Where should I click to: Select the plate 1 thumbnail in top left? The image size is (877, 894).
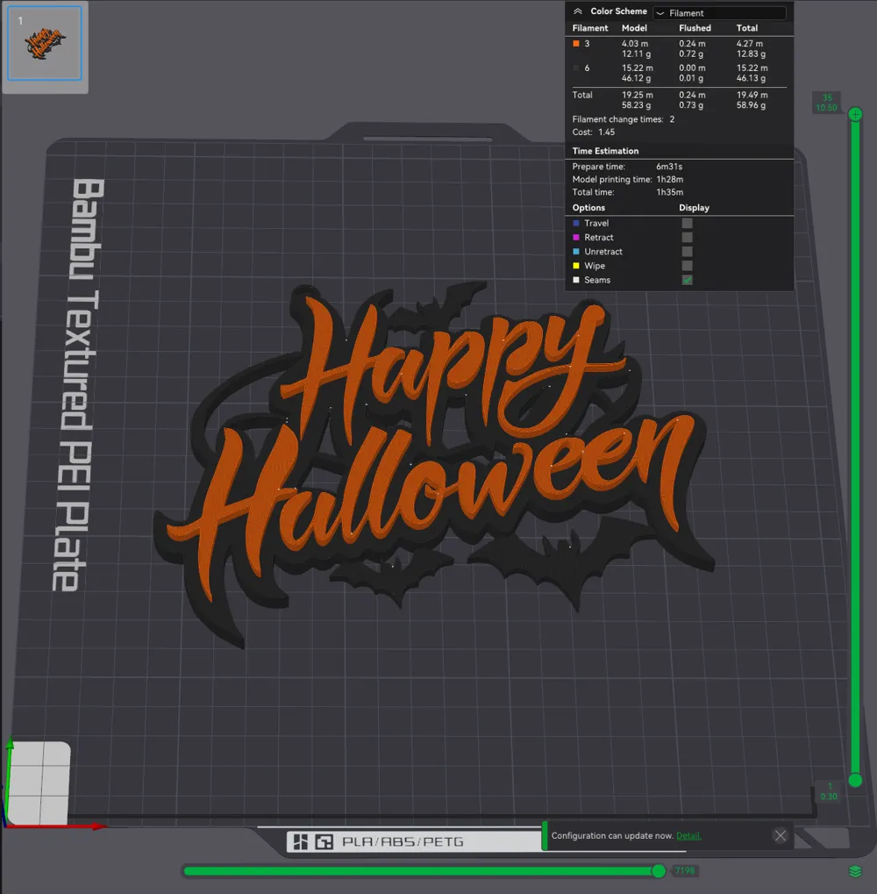pos(44,46)
